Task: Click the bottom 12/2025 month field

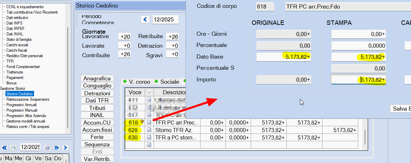Action: [x=30, y=148]
